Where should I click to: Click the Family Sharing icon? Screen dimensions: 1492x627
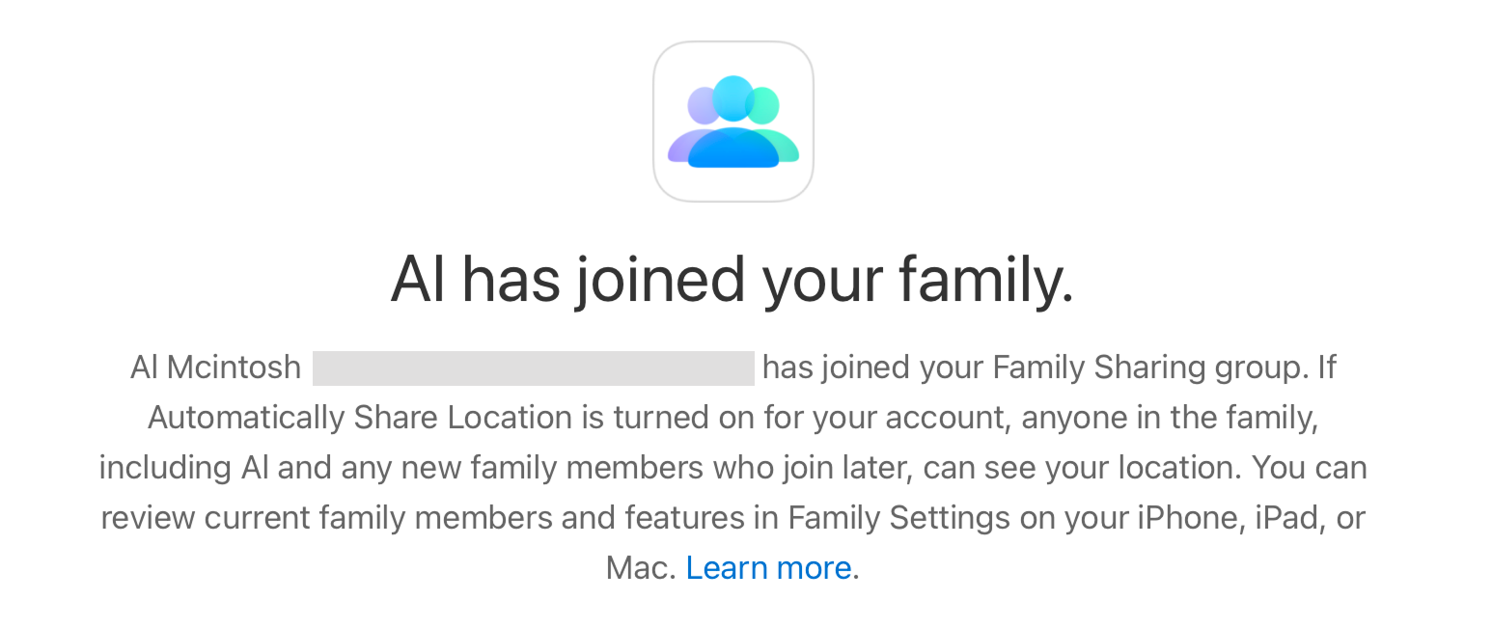point(733,122)
